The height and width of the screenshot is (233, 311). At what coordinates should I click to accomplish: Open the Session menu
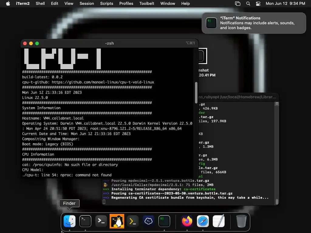[x=87, y=4]
